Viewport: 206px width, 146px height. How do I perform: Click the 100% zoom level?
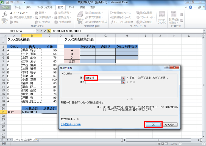click(x=174, y=144)
